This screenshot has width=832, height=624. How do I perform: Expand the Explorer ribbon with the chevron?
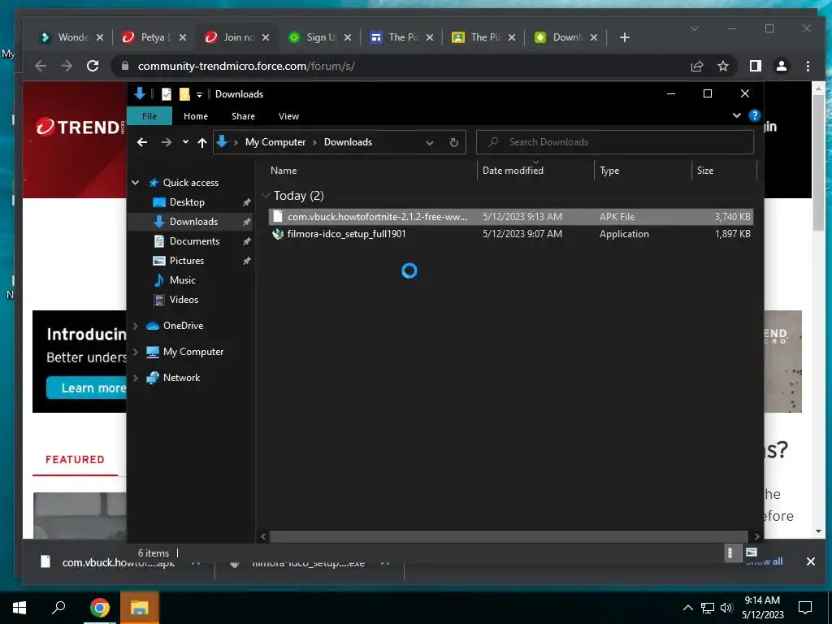click(x=736, y=115)
